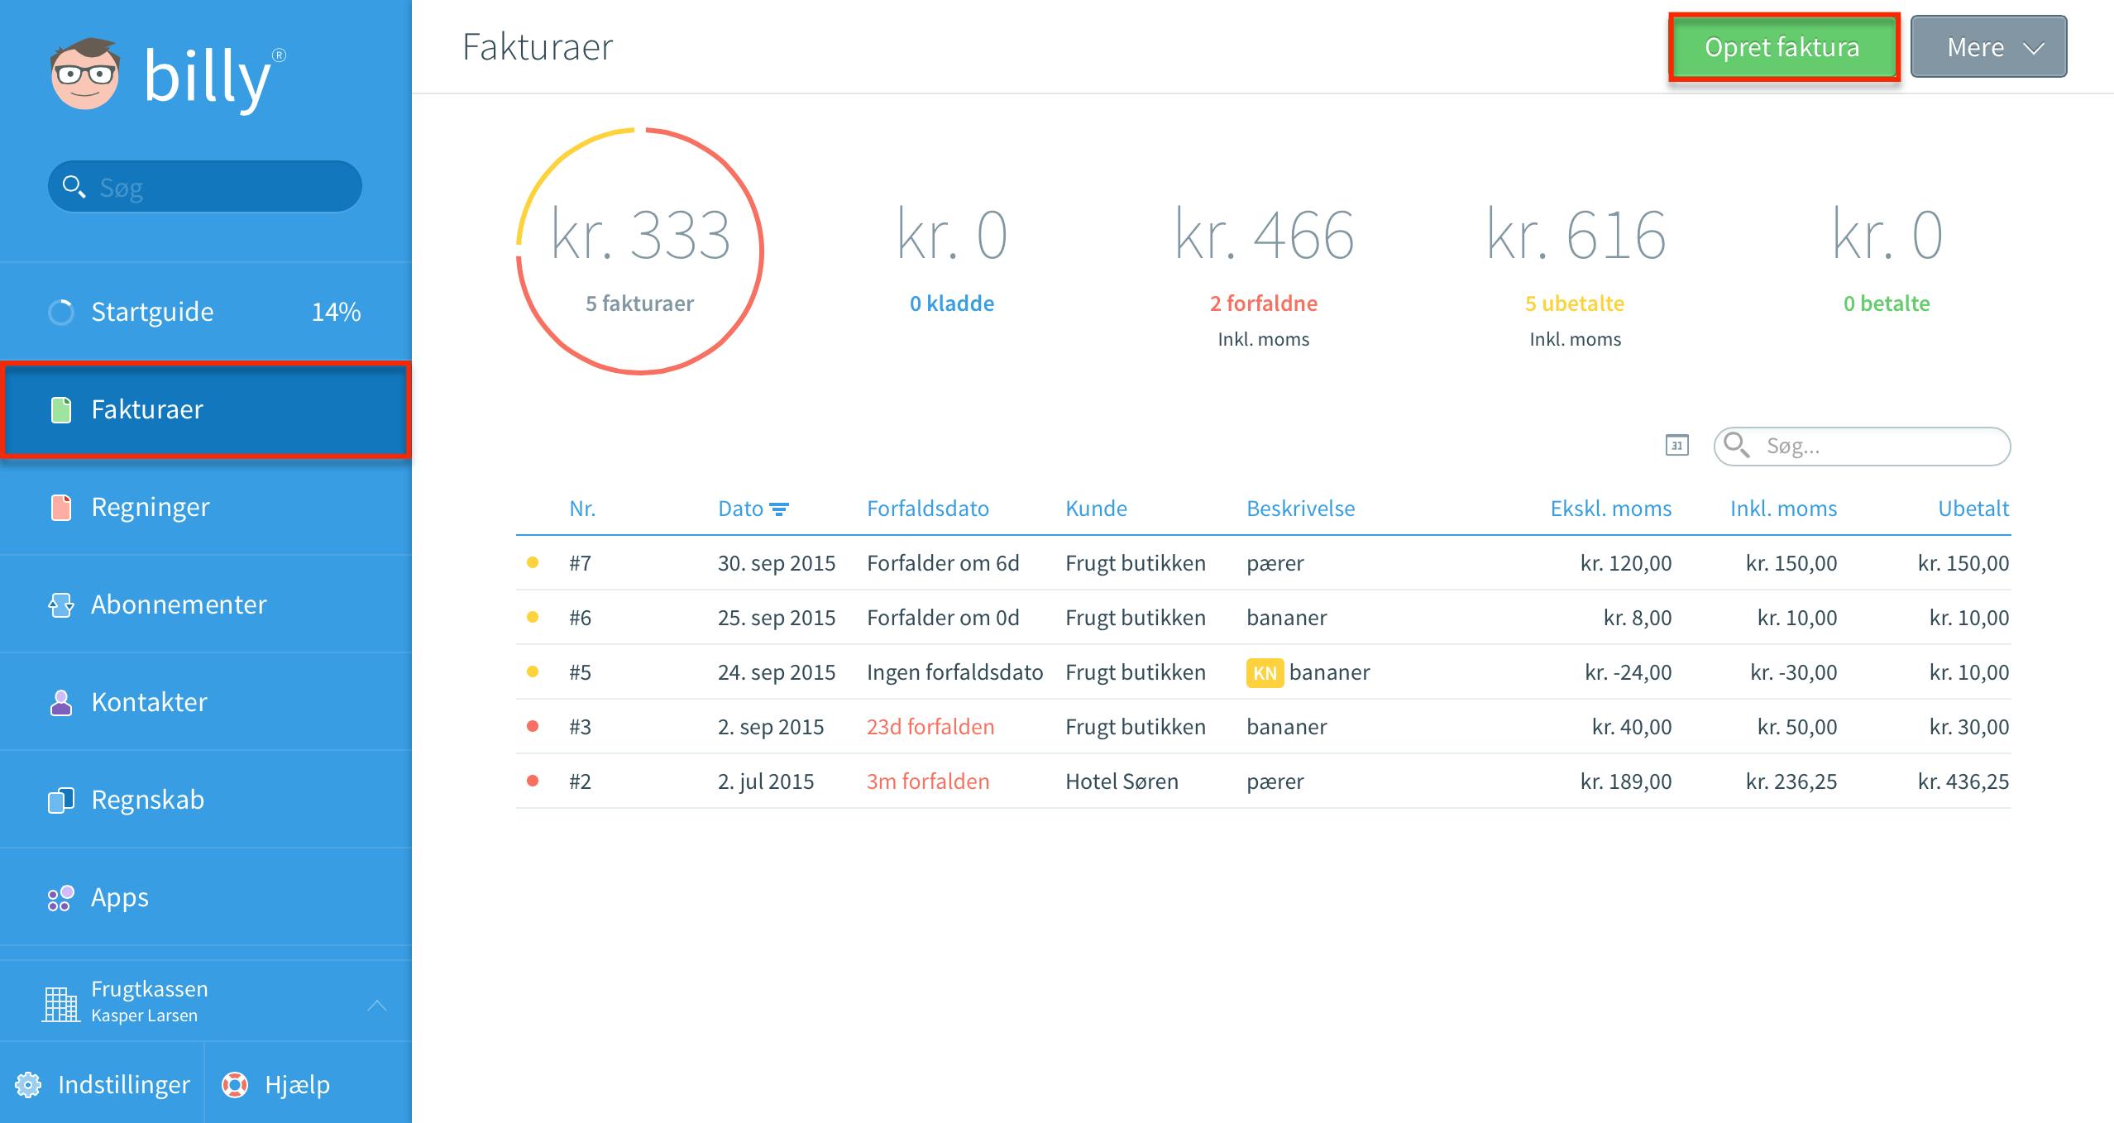Sort by the Nr. column header

(x=582, y=509)
